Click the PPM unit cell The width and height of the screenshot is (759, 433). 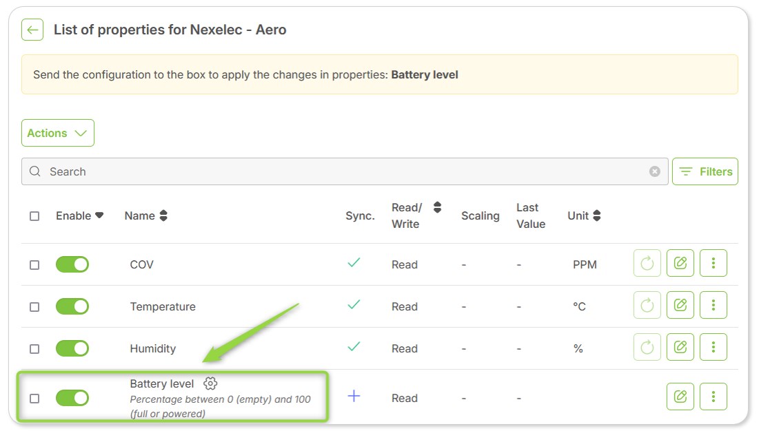(585, 265)
